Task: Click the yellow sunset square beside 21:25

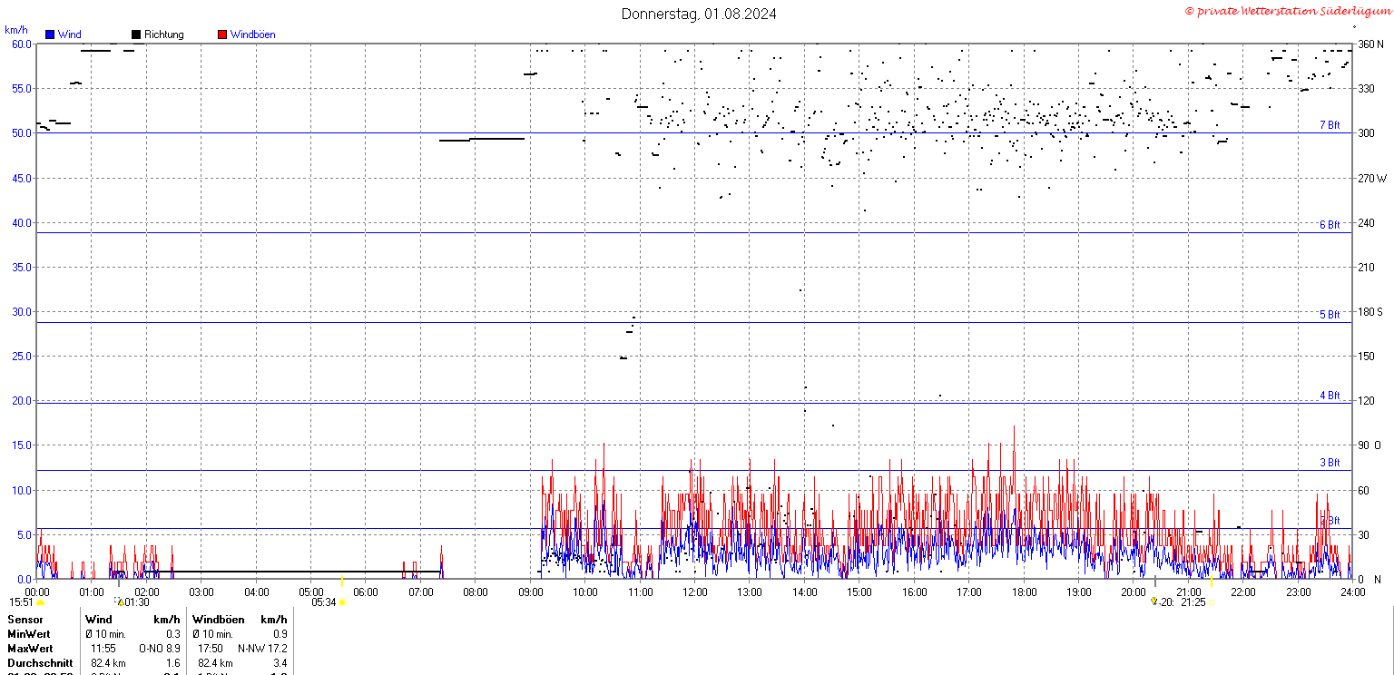Action: pyautogui.click(x=1211, y=602)
